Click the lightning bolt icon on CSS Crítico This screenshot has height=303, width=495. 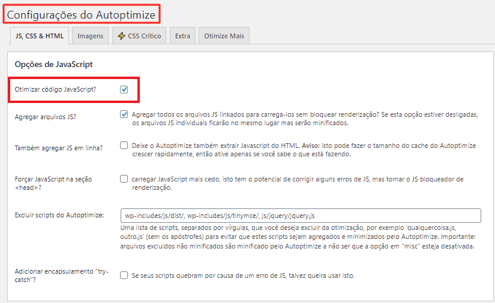click(122, 35)
